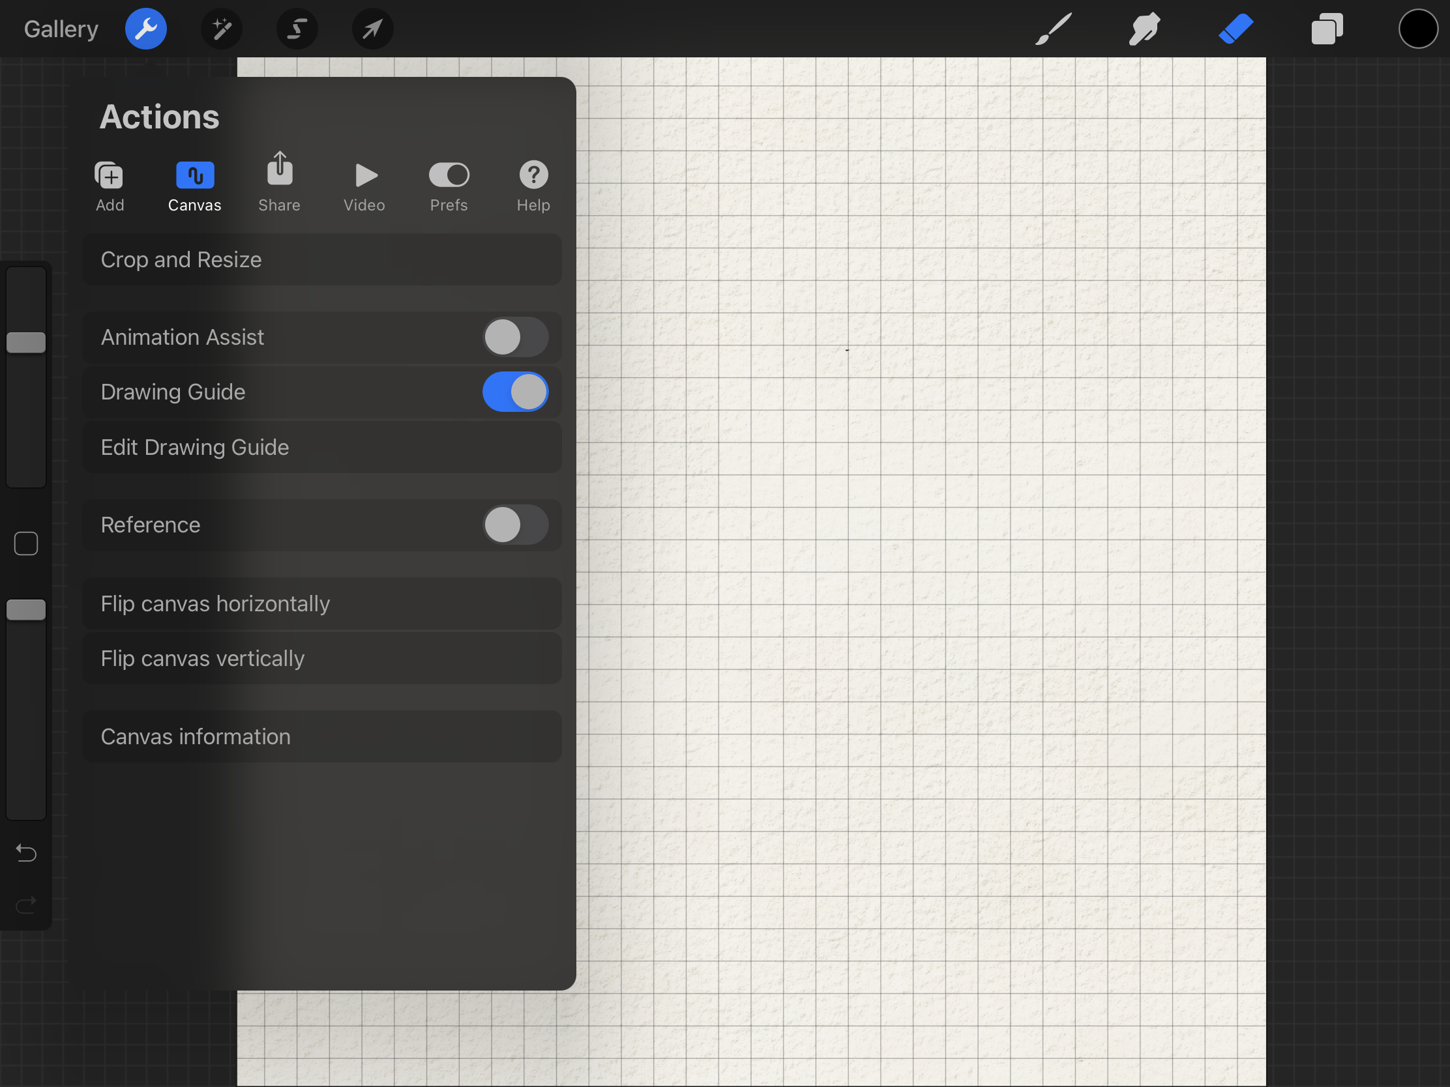Tap the undo arrow

[26, 852]
